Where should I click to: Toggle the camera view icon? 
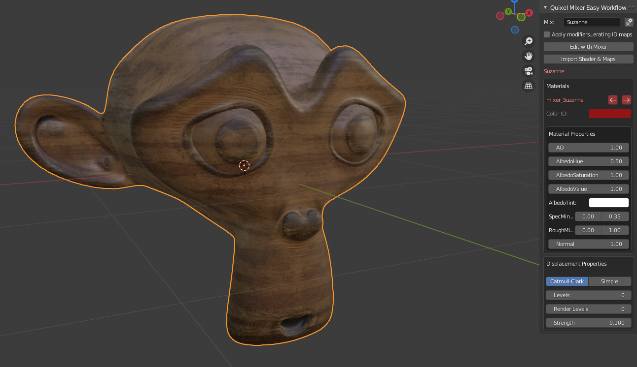[529, 71]
